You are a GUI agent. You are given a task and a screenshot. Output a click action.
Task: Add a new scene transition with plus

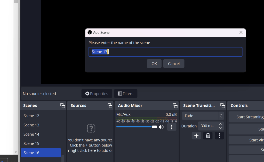[196, 136]
